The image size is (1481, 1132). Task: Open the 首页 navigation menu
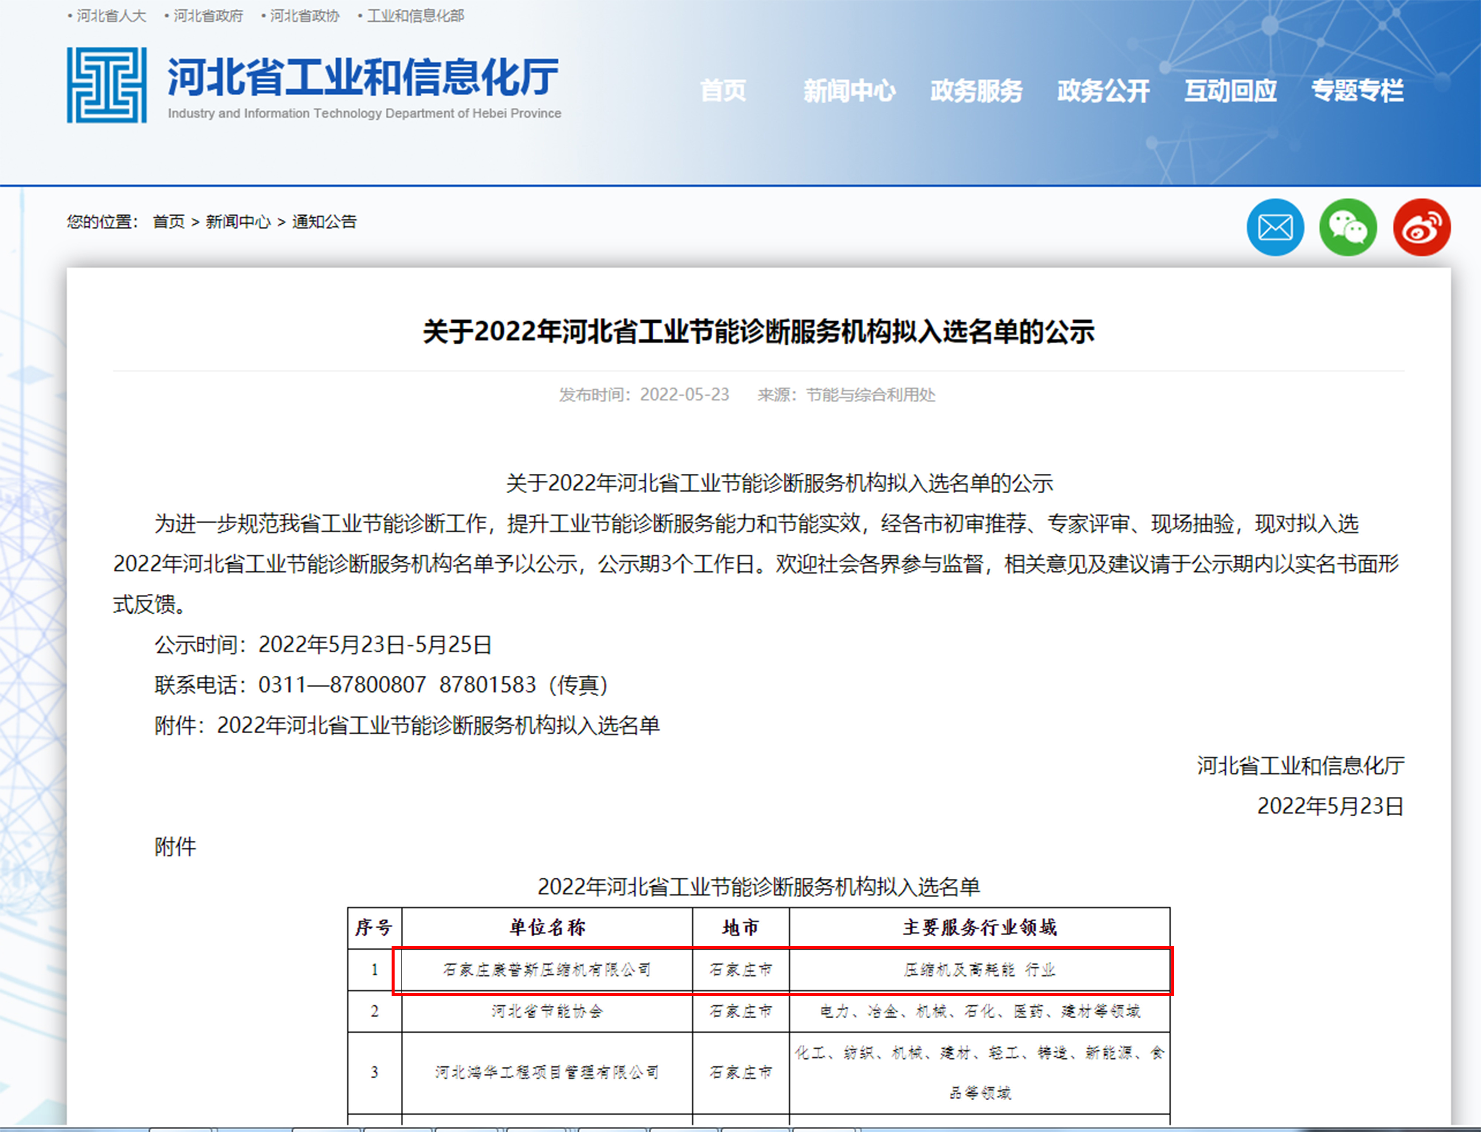723,90
